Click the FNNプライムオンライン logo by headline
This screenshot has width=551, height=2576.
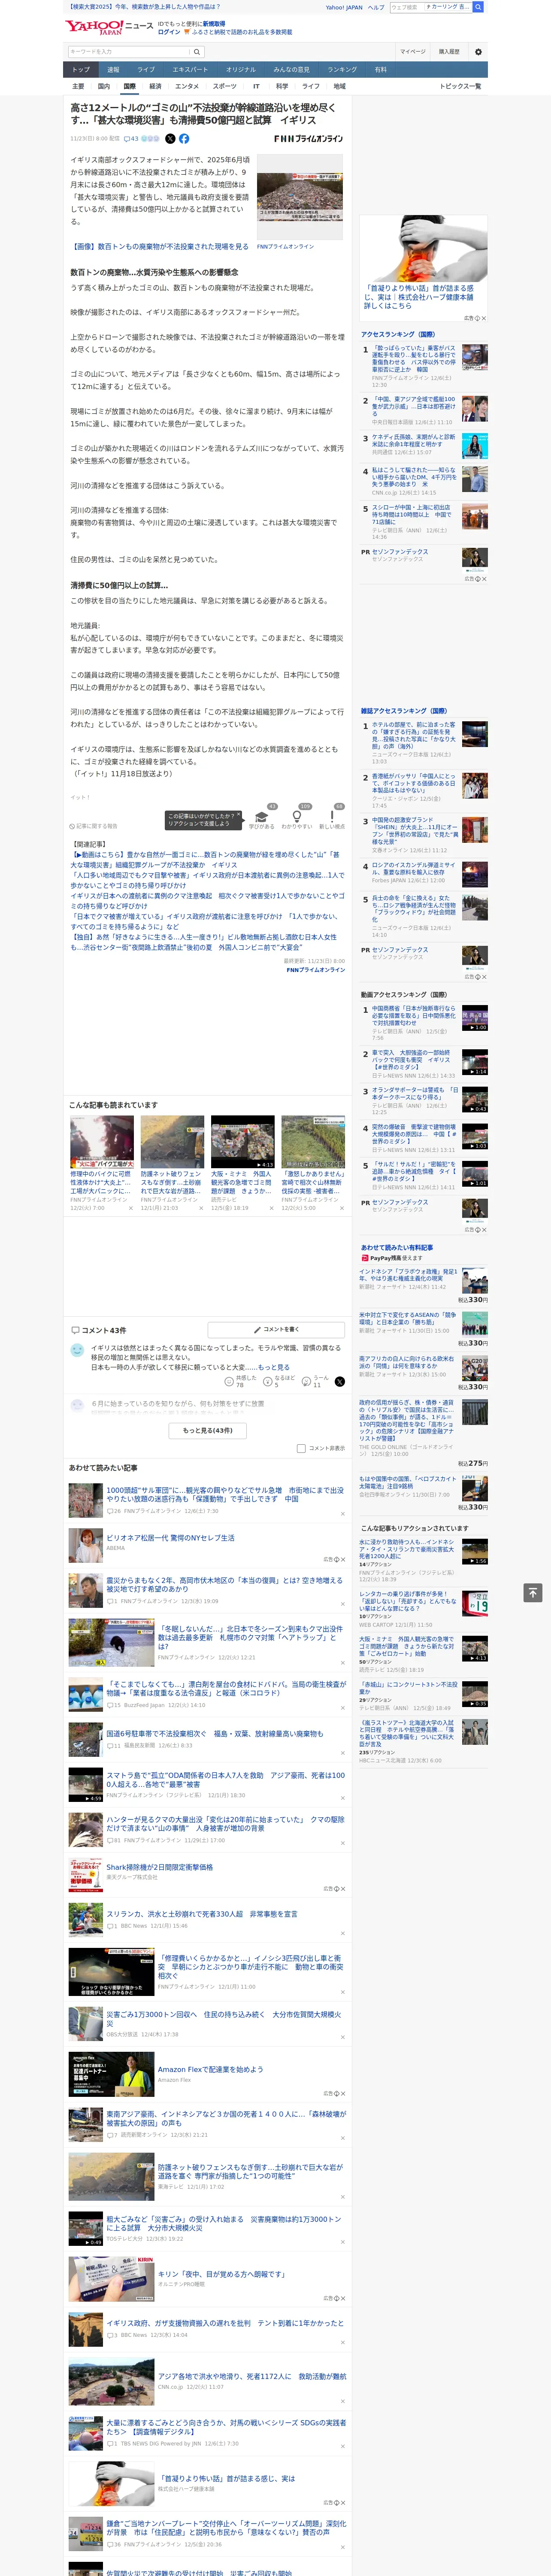point(308,139)
